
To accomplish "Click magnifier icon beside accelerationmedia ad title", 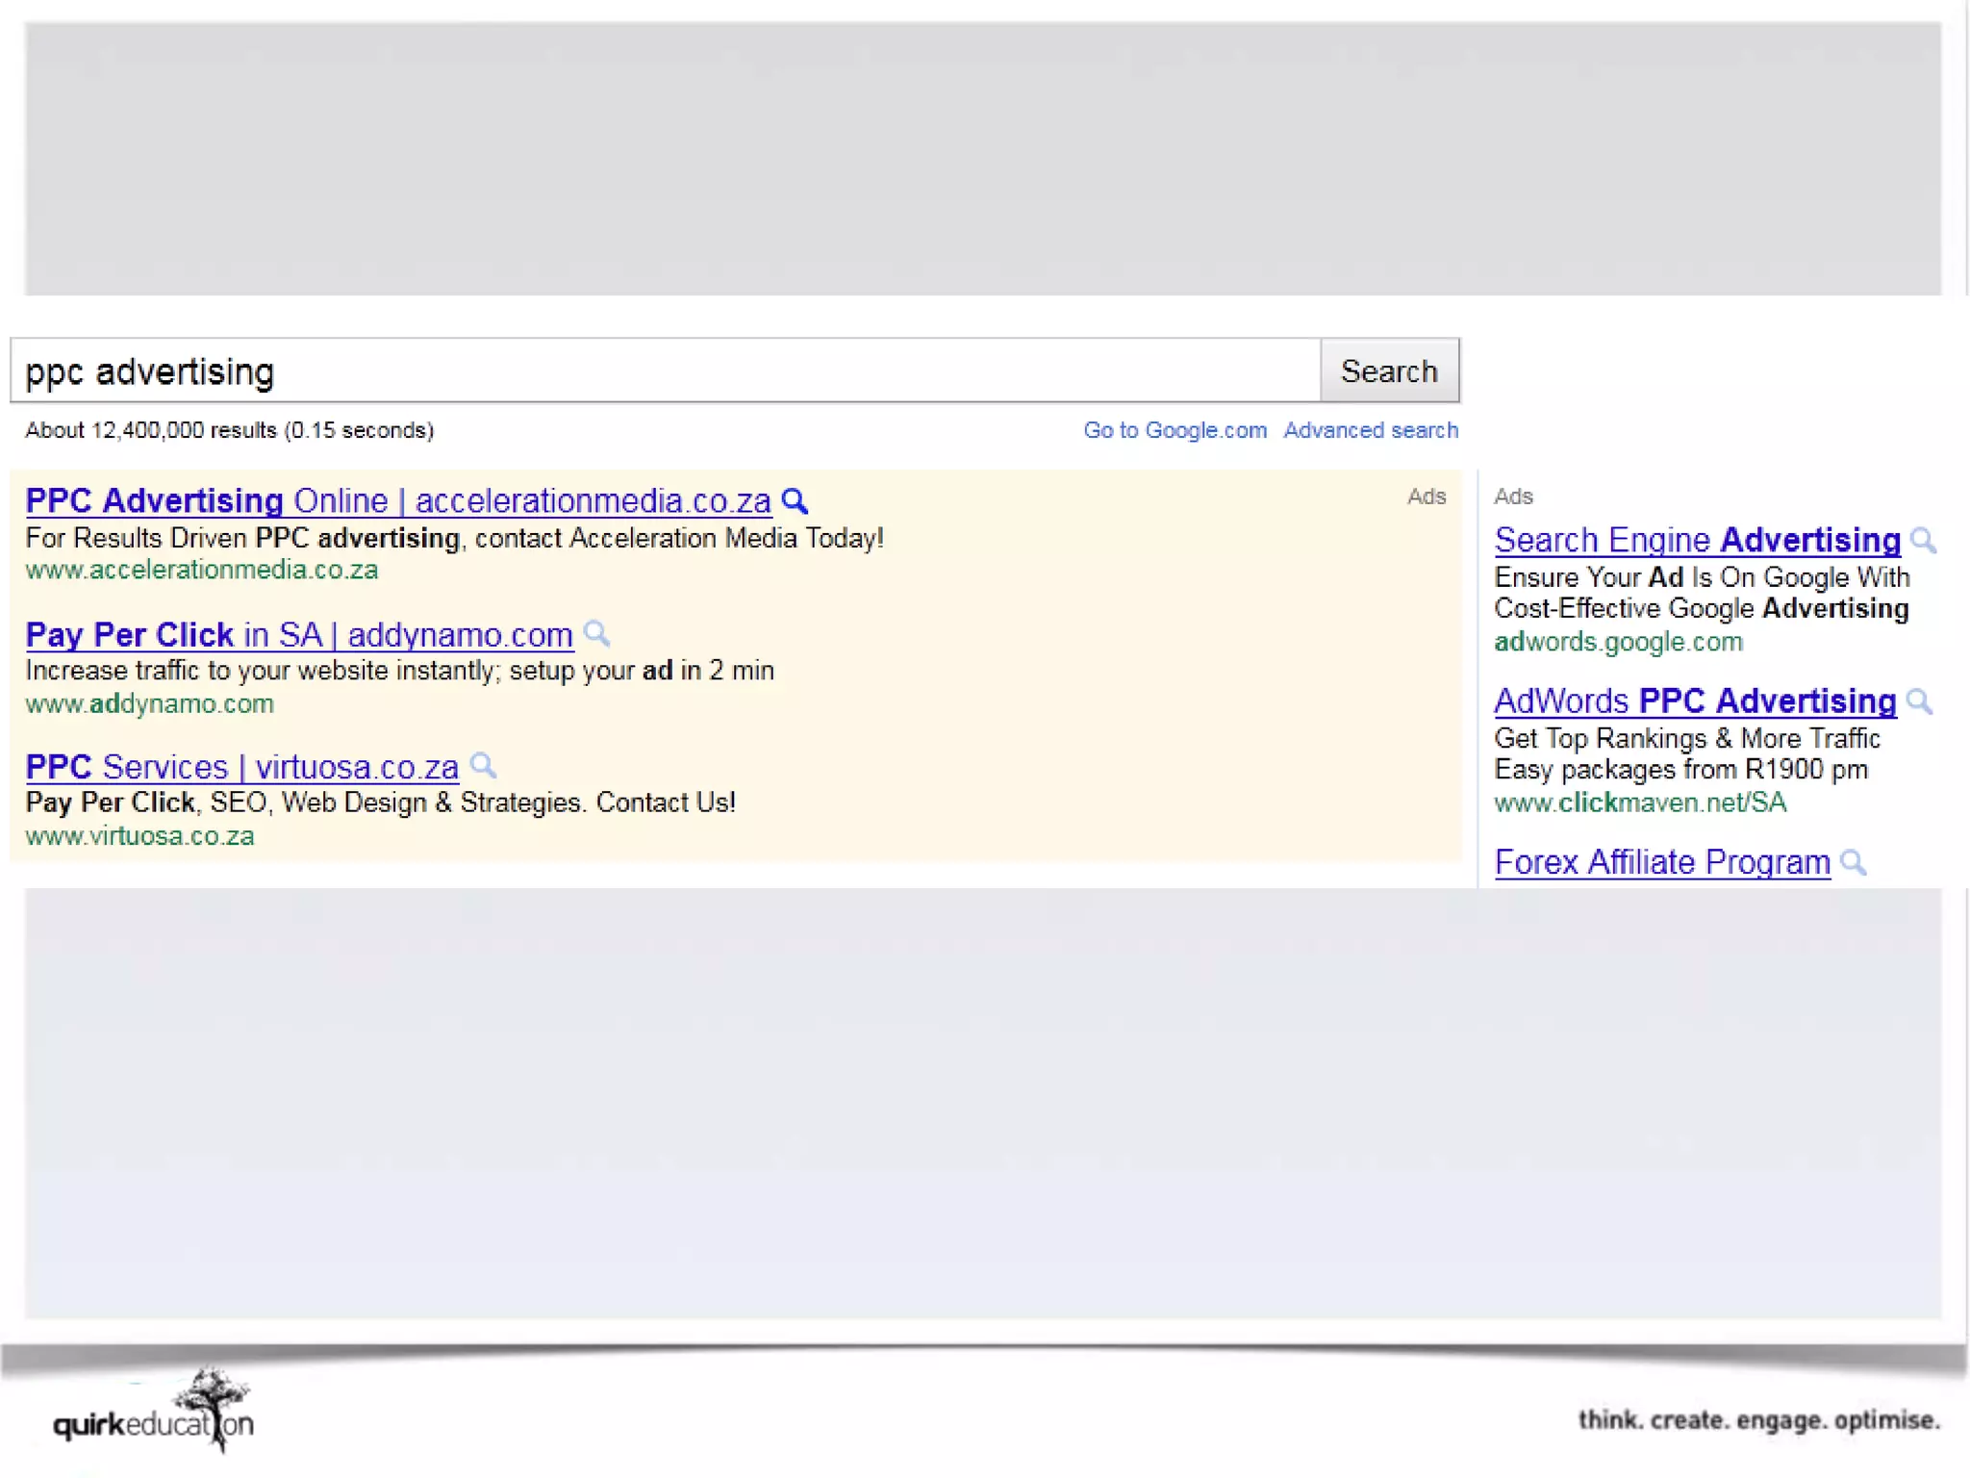I will tap(795, 501).
